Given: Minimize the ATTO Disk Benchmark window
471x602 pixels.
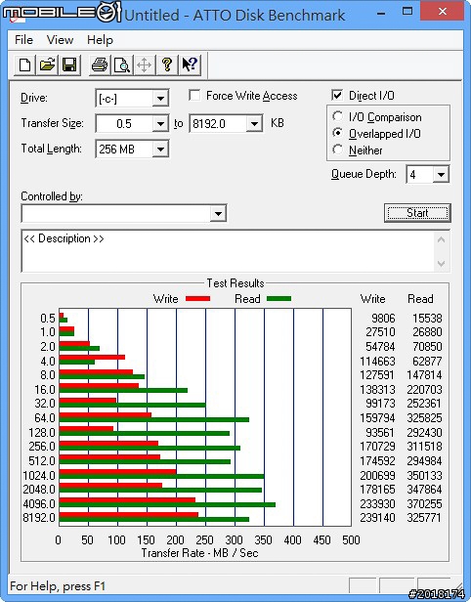Looking at the screenshot, I should click(381, 13).
